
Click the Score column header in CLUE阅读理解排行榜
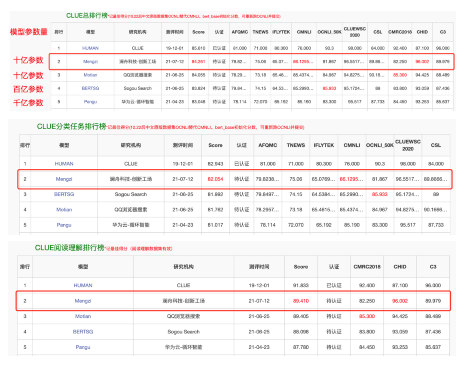pyautogui.click(x=301, y=267)
